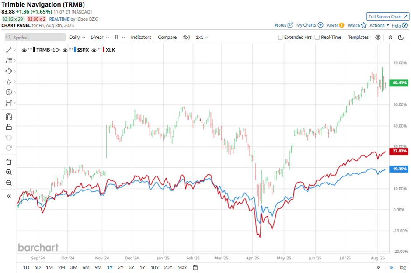Expand line tool flyout arrow

(15, 50)
